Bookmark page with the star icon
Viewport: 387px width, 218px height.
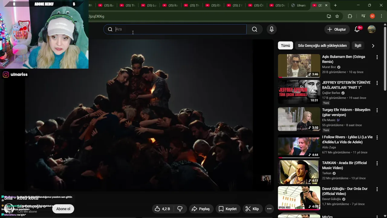pos(337,16)
